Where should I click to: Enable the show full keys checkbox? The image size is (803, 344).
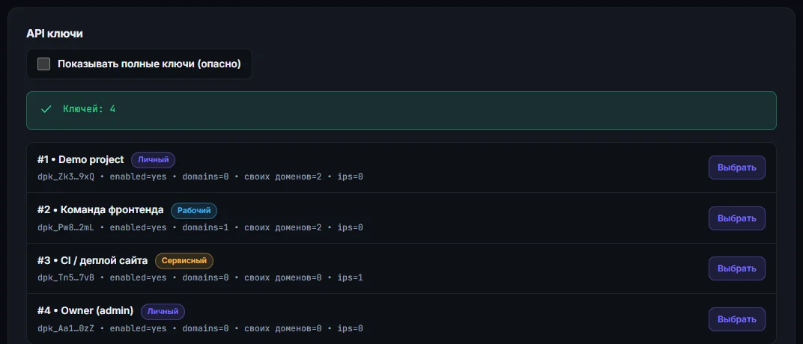click(x=43, y=64)
